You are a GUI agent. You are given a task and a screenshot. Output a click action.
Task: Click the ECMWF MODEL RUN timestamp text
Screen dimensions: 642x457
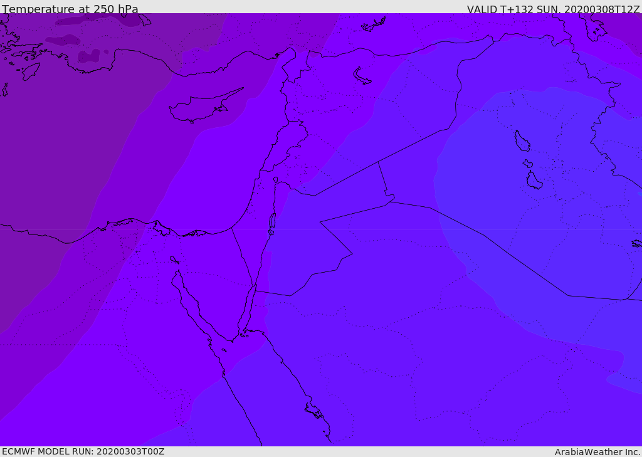(83, 451)
